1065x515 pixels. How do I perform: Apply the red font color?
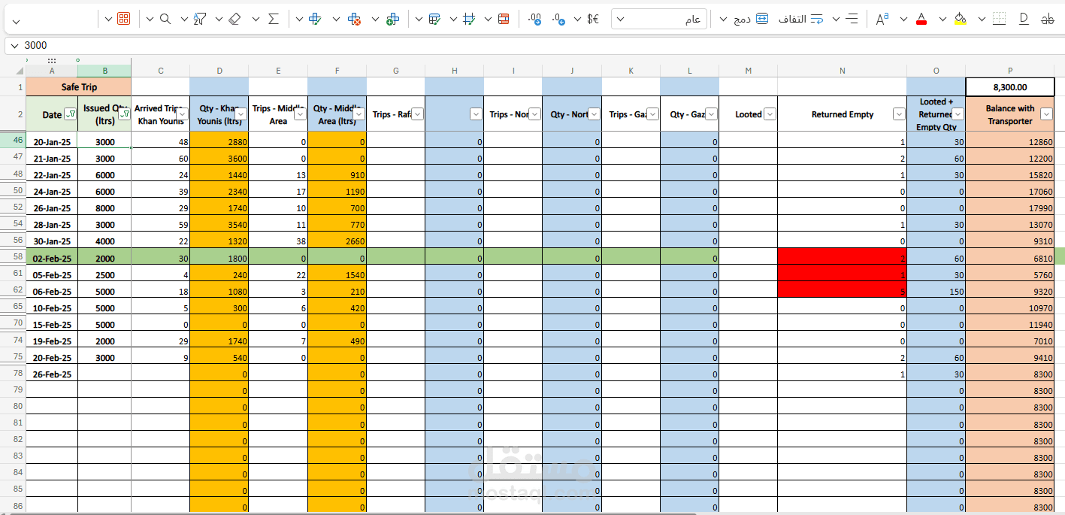pyautogui.click(x=922, y=19)
